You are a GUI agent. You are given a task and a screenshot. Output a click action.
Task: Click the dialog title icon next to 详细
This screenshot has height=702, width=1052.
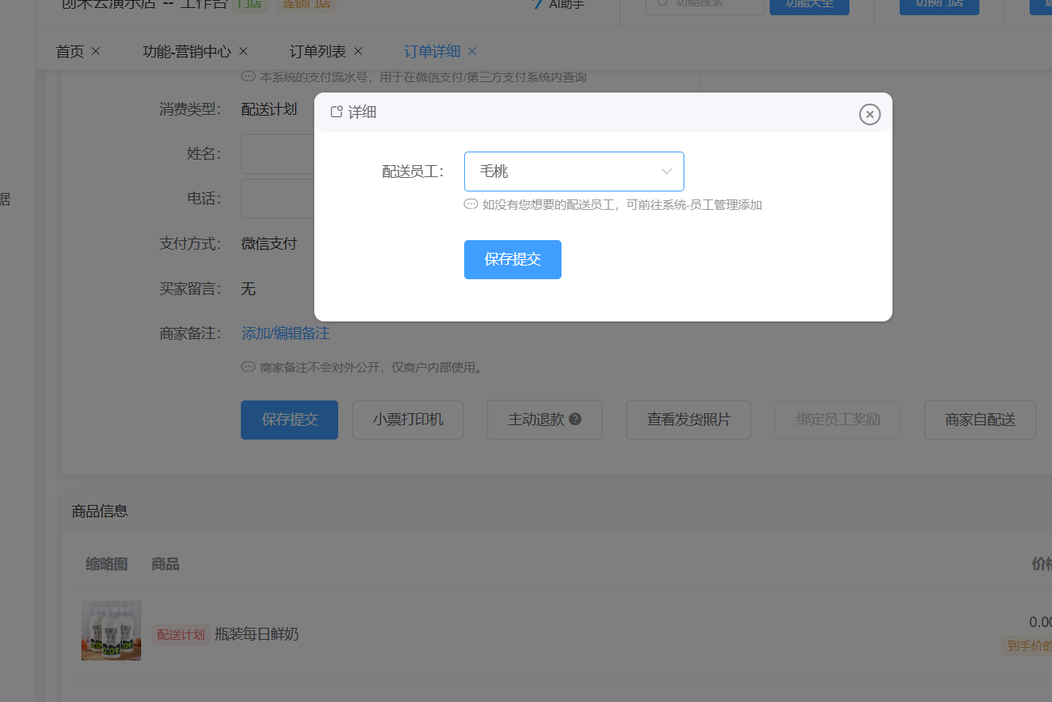pyautogui.click(x=337, y=112)
